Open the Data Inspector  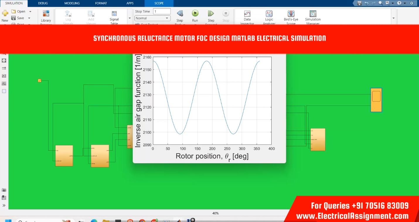[247, 14]
